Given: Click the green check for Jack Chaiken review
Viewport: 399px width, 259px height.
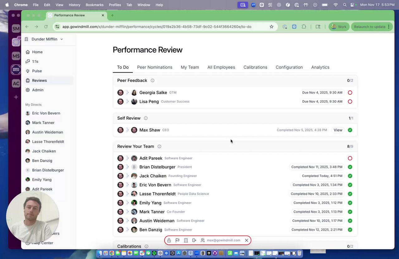Looking at the screenshot, I should [x=350, y=176].
